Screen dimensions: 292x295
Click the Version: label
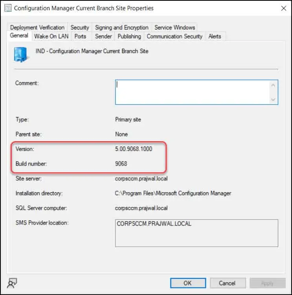[x=25, y=149]
